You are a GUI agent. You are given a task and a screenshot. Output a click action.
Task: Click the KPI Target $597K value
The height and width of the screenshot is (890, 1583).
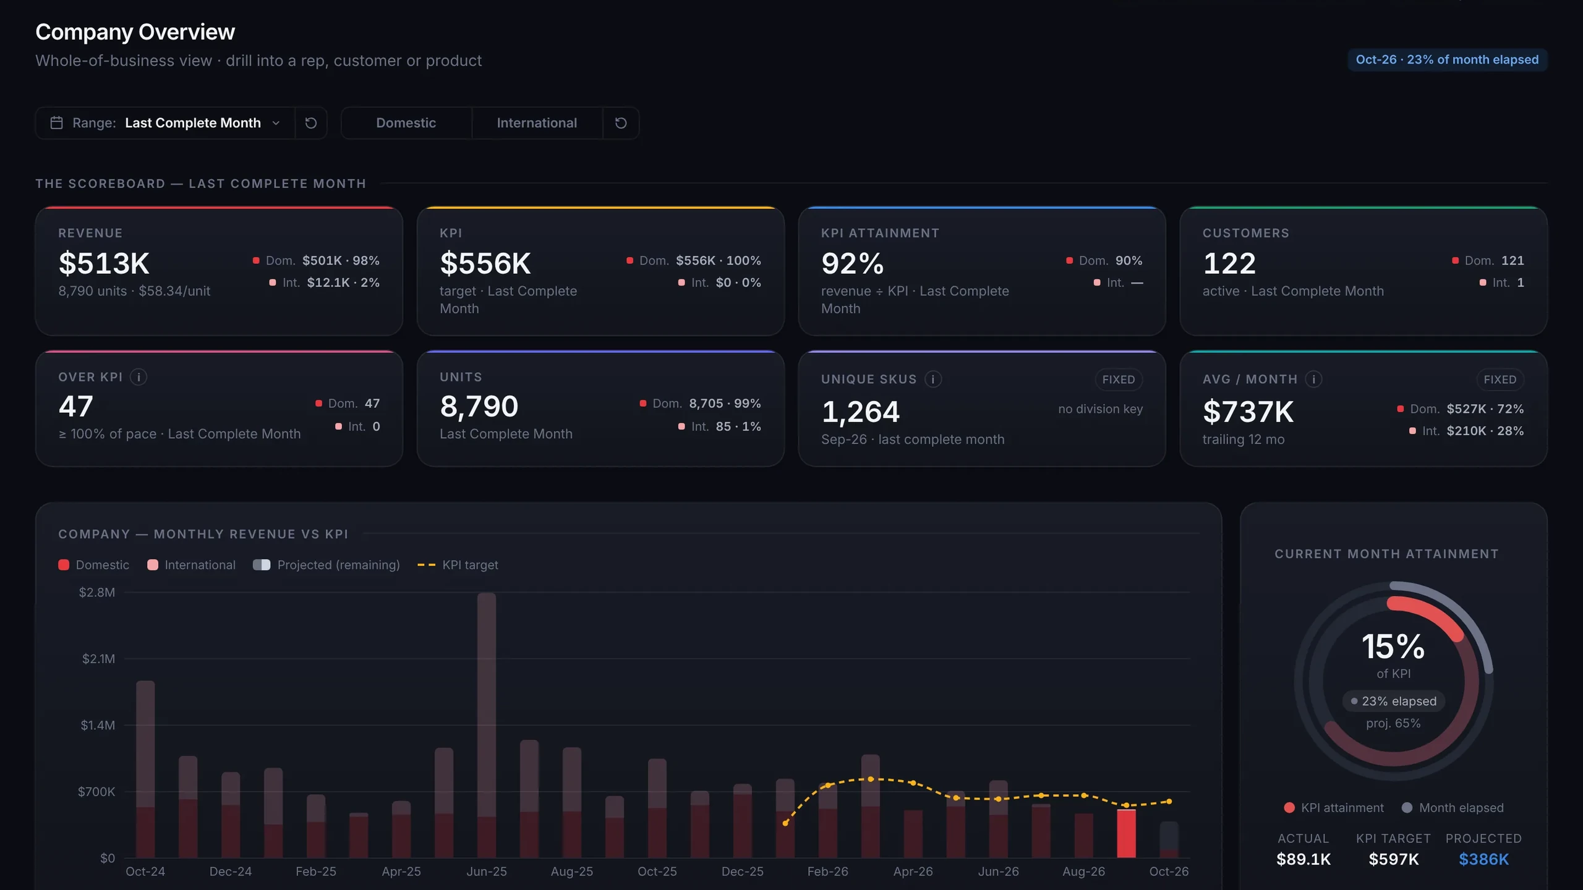1394,860
